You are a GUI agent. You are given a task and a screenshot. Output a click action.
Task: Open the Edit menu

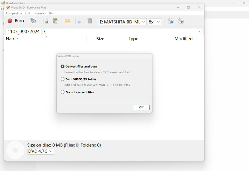[x=28, y=13]
